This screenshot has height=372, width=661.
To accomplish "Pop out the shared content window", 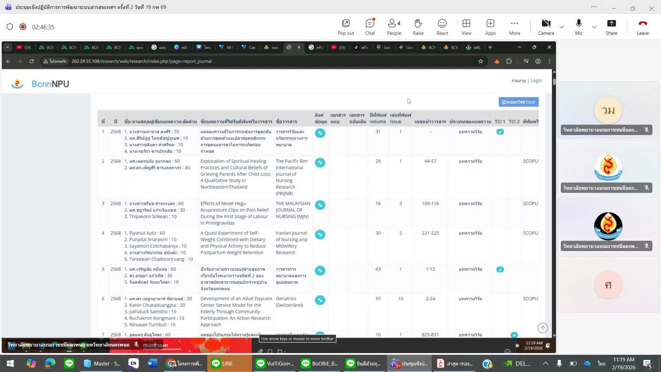I will tap(346, 27).
